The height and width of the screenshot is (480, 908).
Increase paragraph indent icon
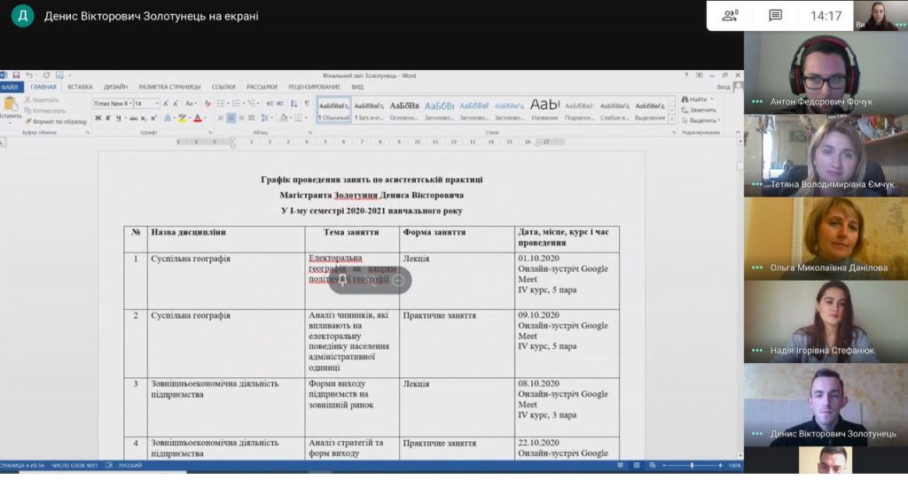(280, 104)
